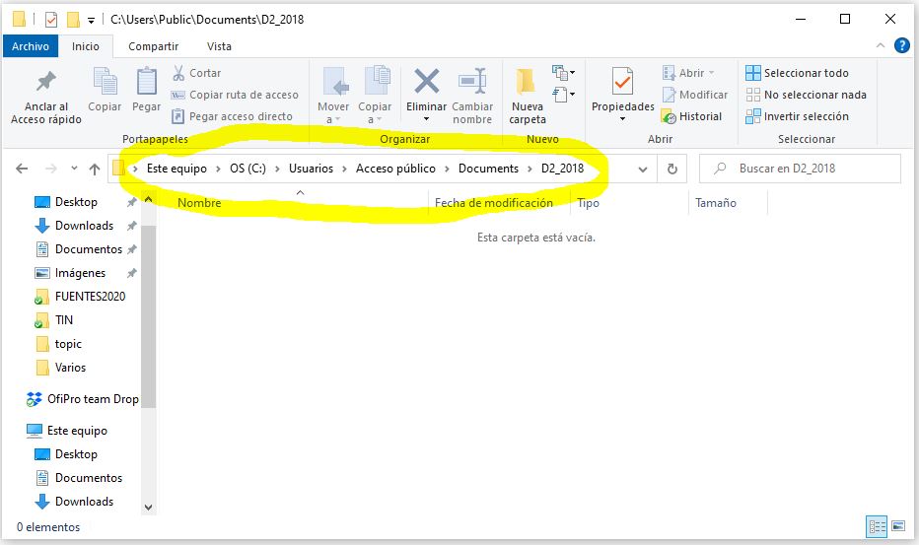Switch to details view in status bar
This screenshot has height=545, width=919.
coord(875,527)
